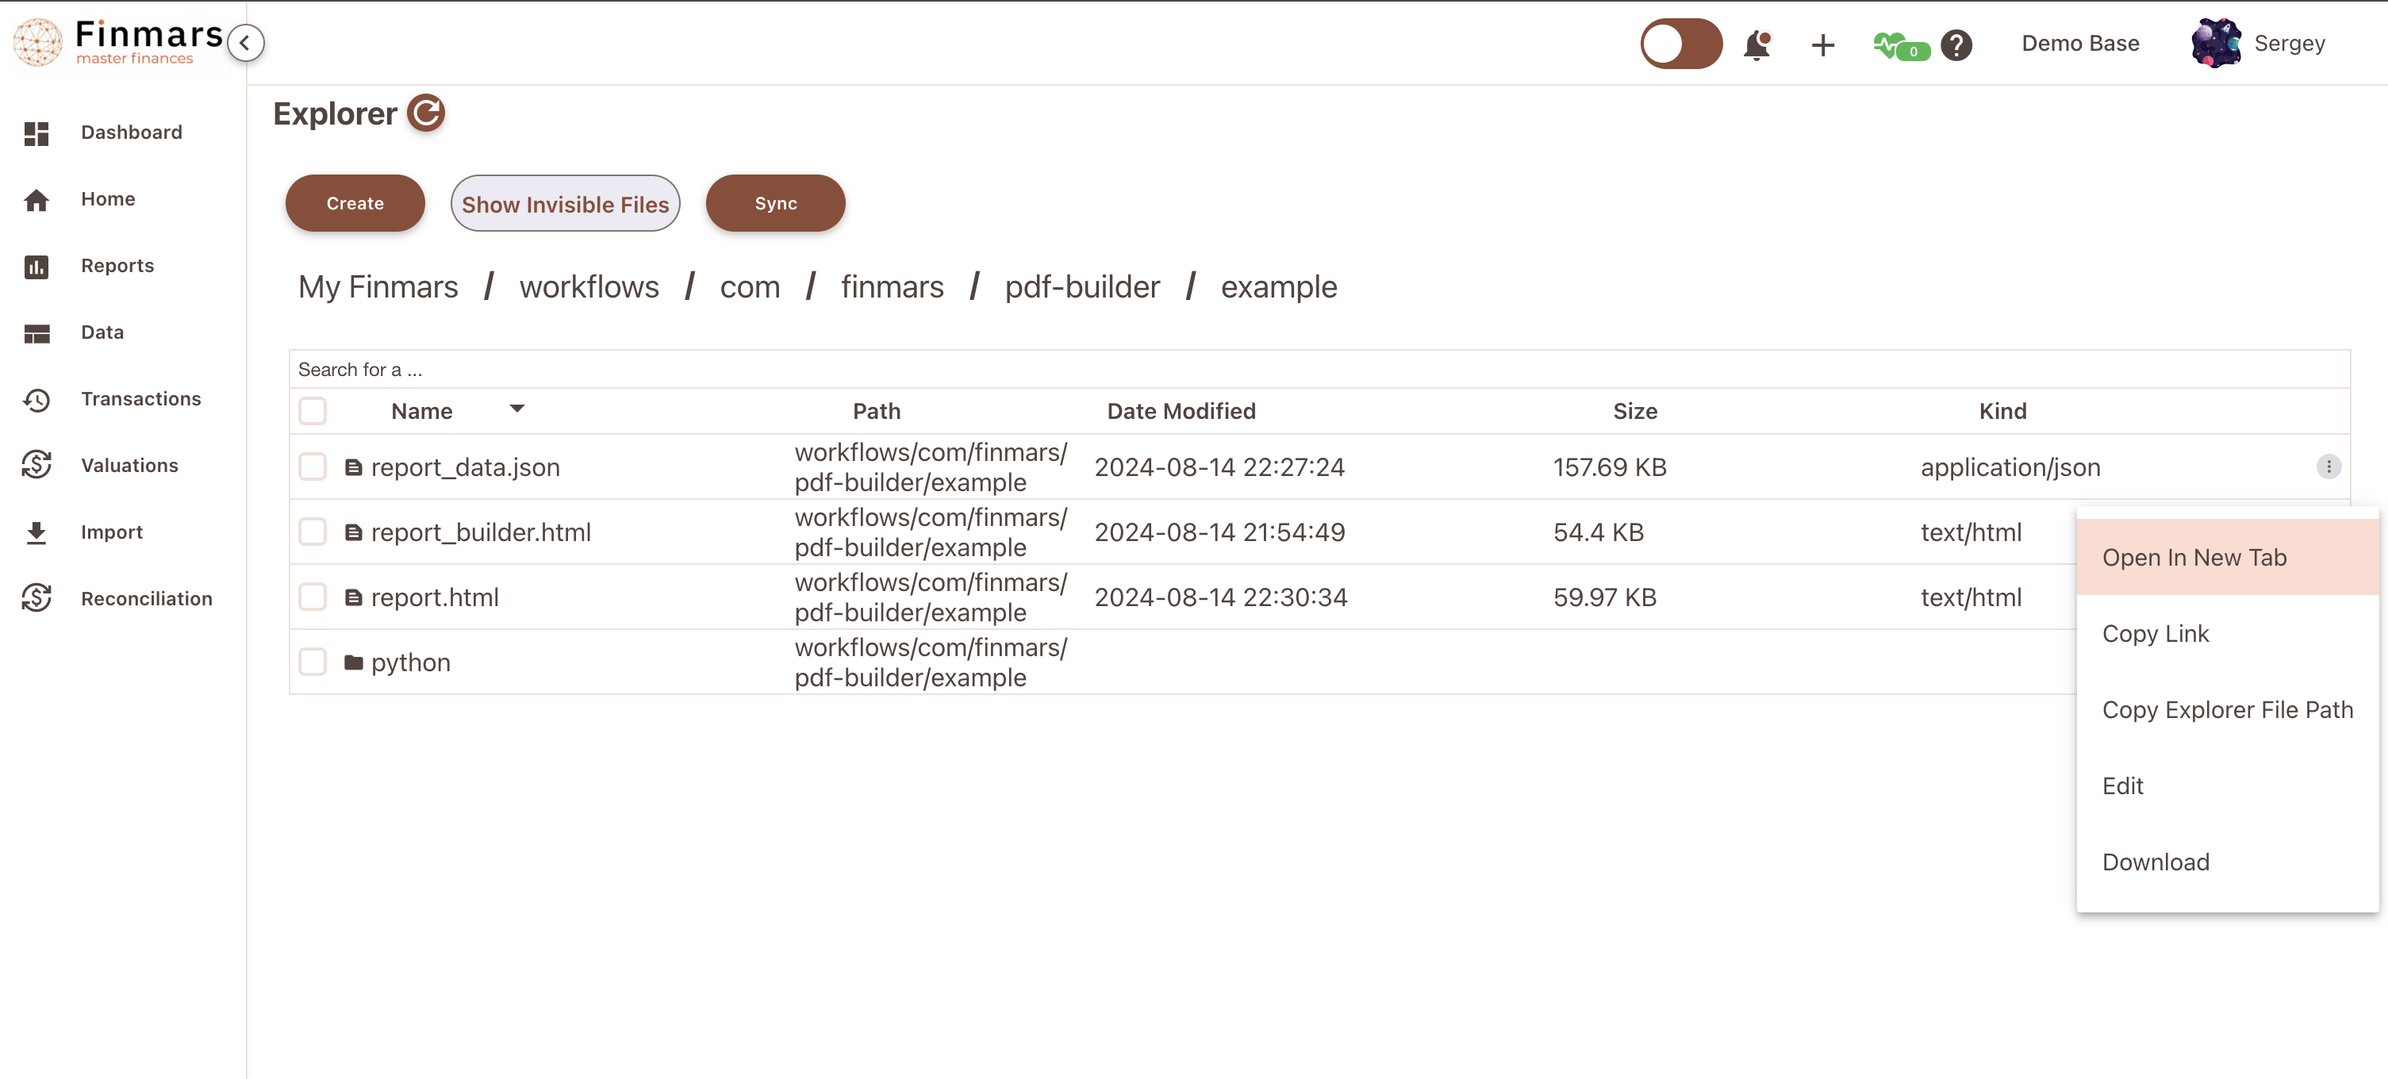
Task: Navigate to com breadcrumb
Action: click(x=750, y=287)
